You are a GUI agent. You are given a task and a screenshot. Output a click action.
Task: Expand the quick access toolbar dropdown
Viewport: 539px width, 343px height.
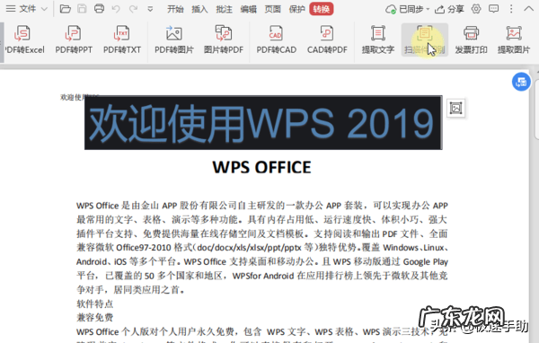[150, 9]
